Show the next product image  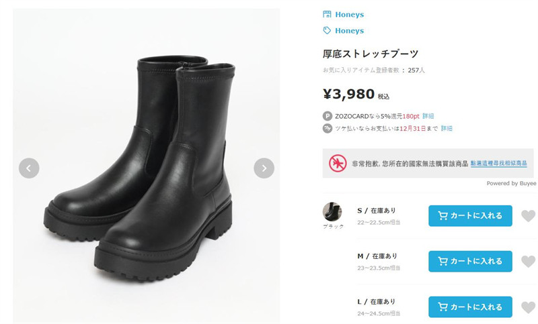pos(264,168)
